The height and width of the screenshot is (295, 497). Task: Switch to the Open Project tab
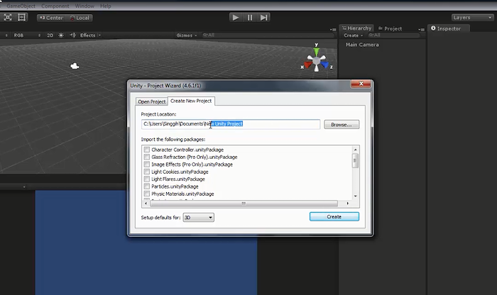coord(152,101)
